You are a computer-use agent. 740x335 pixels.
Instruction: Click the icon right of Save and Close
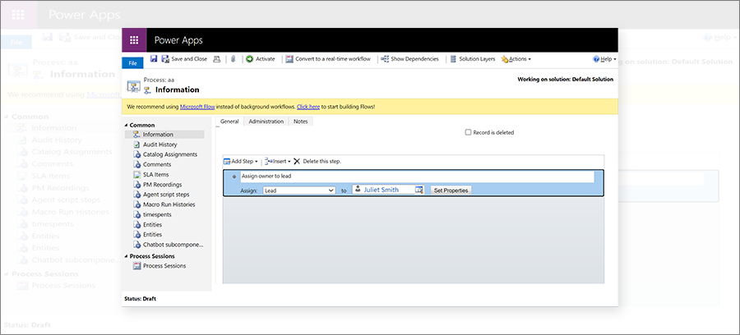click(x=216, y=59)
